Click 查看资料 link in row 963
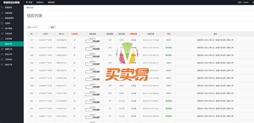 point(200,116)
